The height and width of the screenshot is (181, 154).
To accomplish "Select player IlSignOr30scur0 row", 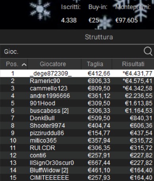I will pos(77,163).
